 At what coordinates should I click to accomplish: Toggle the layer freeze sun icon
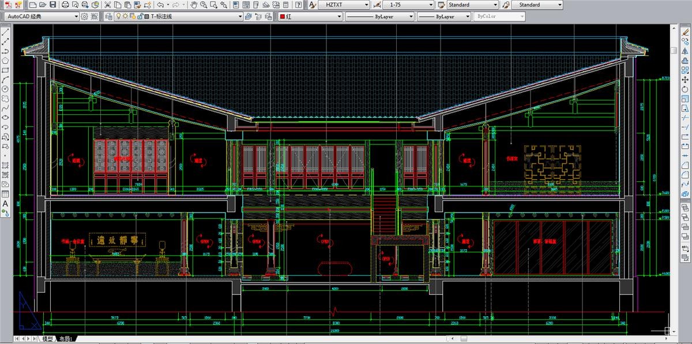[x=125, y=17]
